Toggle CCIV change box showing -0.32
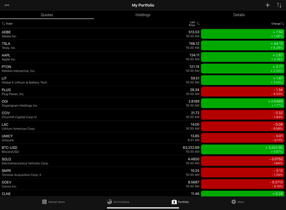Viewport: 286px width, 210px height. 242,115
